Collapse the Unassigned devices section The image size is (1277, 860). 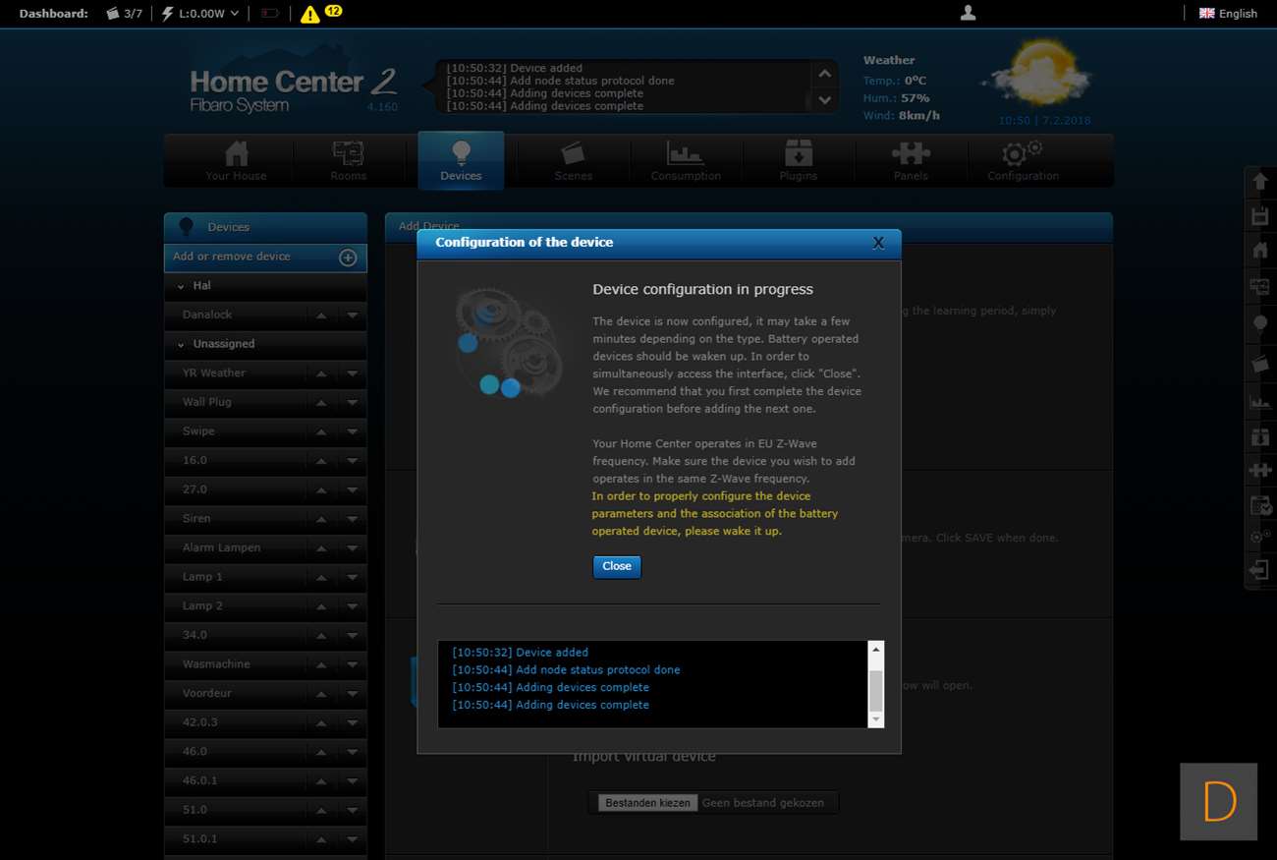[181, 345]
